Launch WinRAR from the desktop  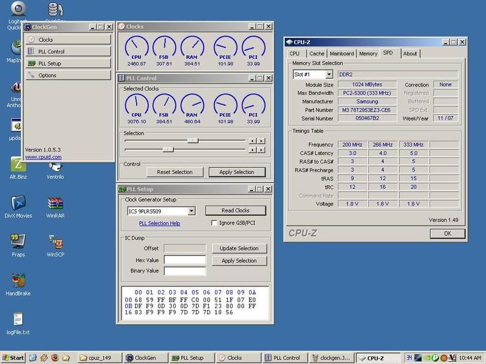55,207
